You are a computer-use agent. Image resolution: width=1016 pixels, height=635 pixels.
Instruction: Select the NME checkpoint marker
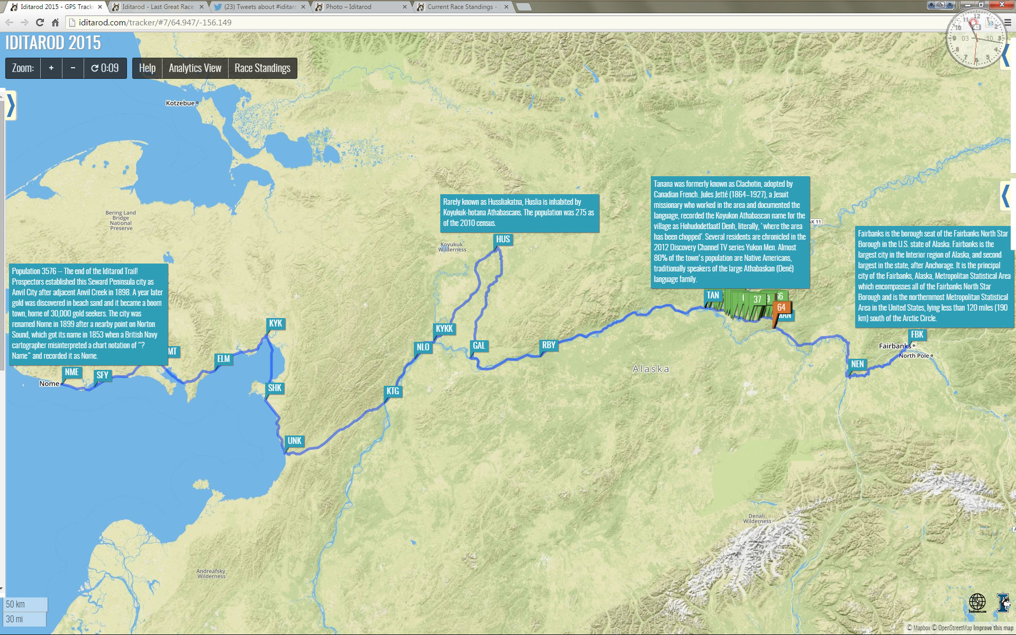pos(71,372)
